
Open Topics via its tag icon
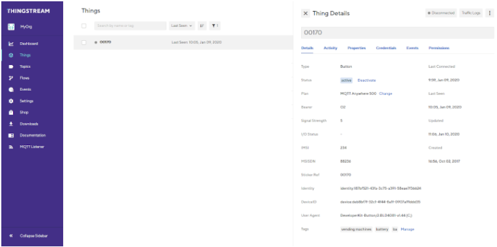click(x=11, y=67)
